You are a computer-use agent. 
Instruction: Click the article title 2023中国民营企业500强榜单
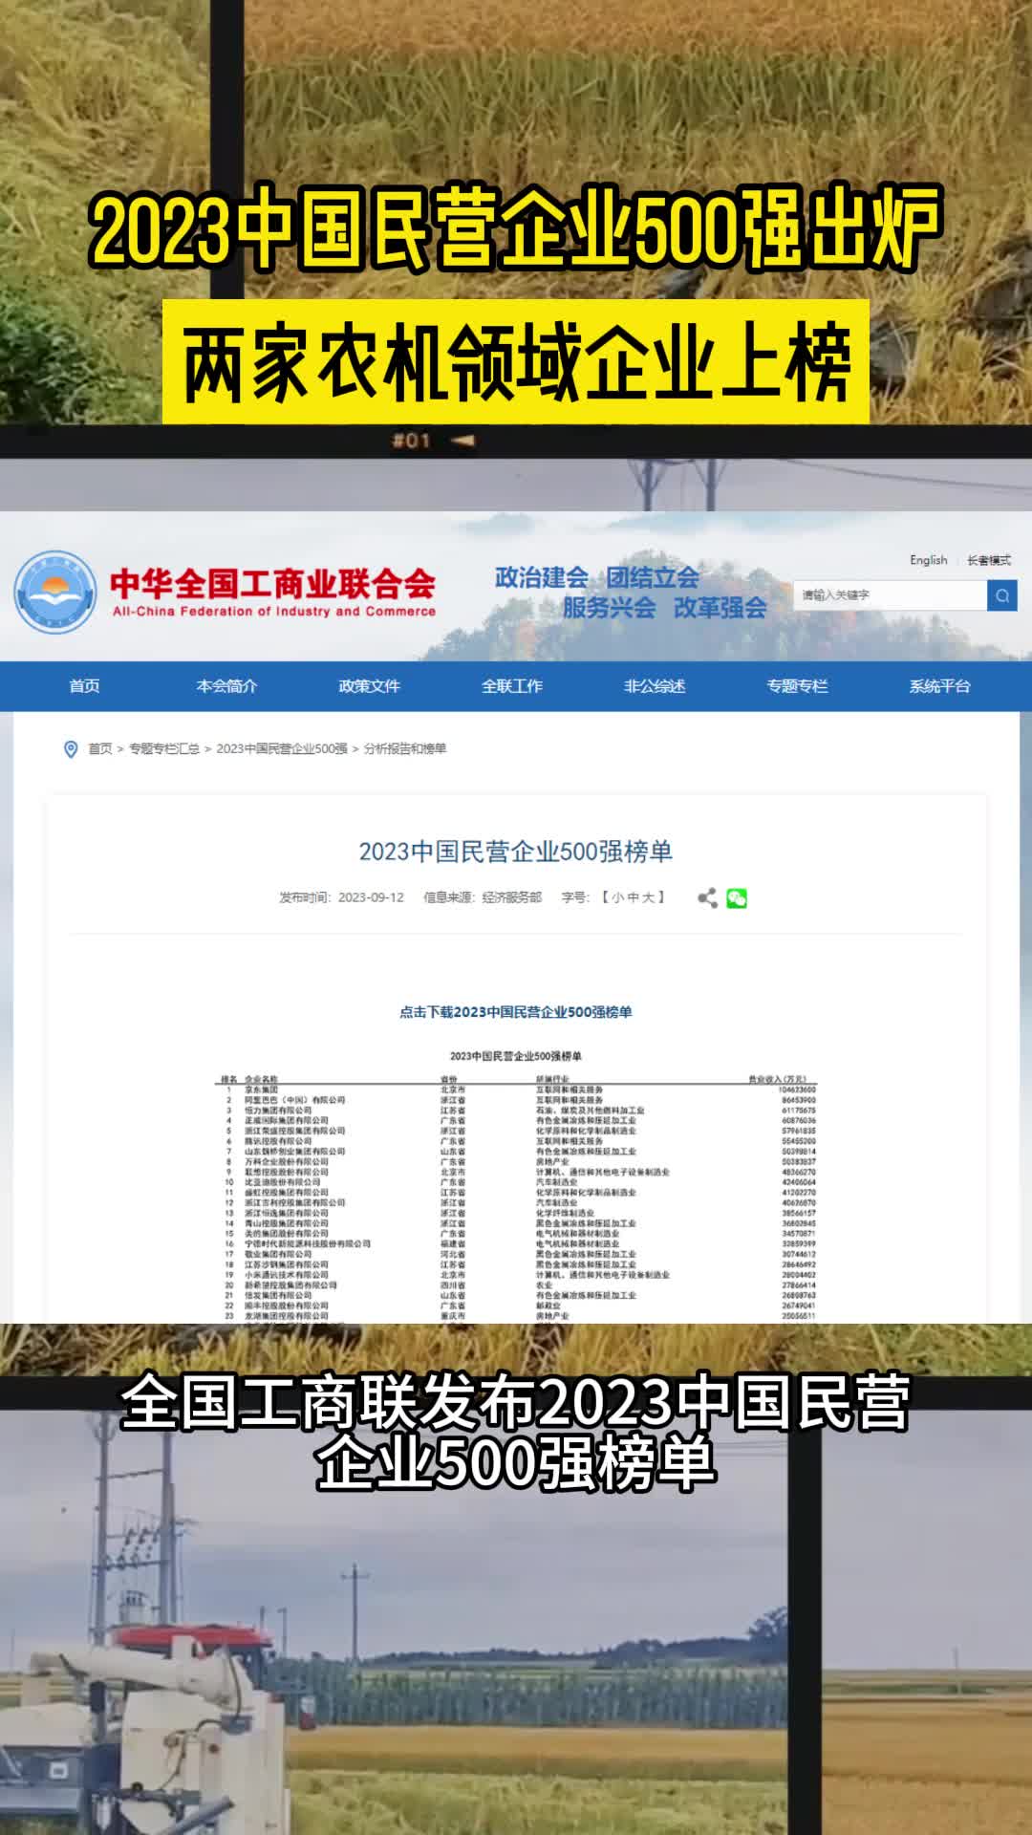point(516,852)
